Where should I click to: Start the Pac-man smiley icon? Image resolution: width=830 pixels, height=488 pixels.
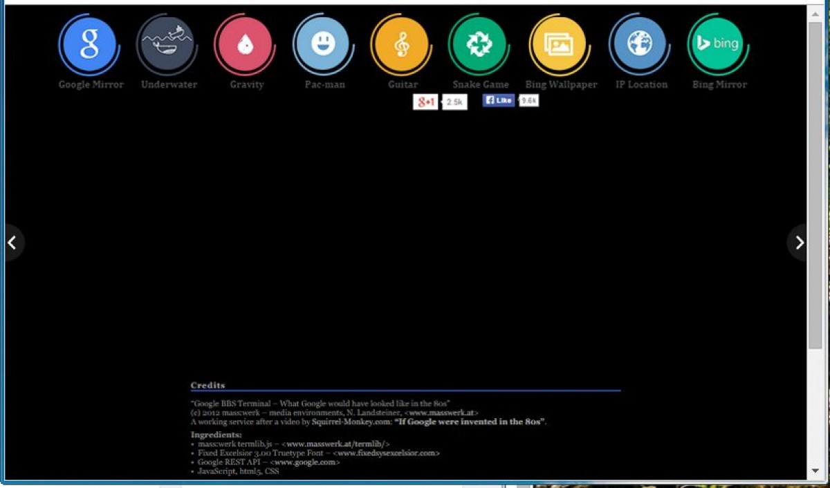[x=323, y=45]
